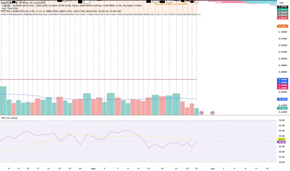The width and height of the screenshot is (290, 171).
Task: Click the gray 0.58440 price label
Action: (283, 12)
